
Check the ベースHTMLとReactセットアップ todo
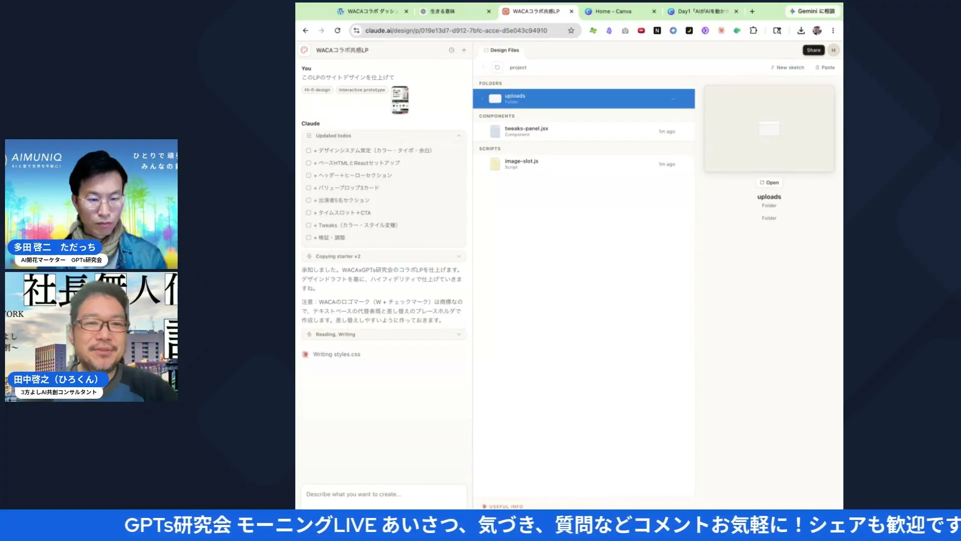(309, 163)
